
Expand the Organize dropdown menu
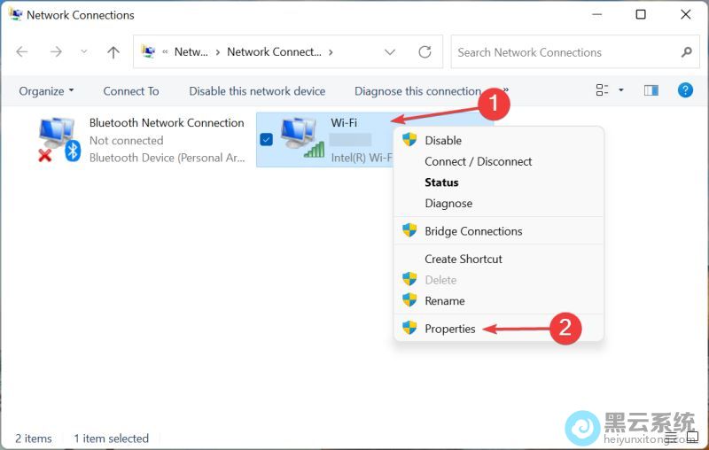[46, 90]
